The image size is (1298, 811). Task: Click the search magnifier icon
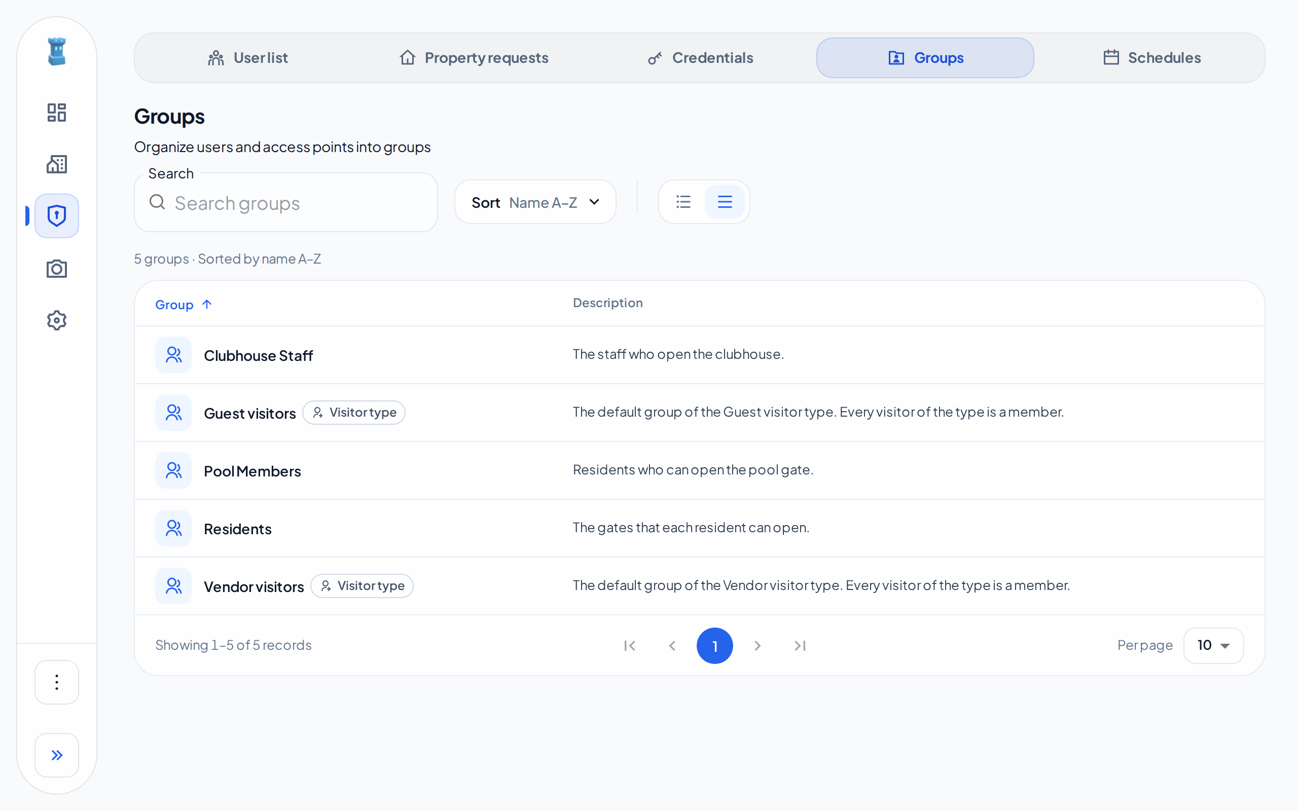(x=157, y=202)
